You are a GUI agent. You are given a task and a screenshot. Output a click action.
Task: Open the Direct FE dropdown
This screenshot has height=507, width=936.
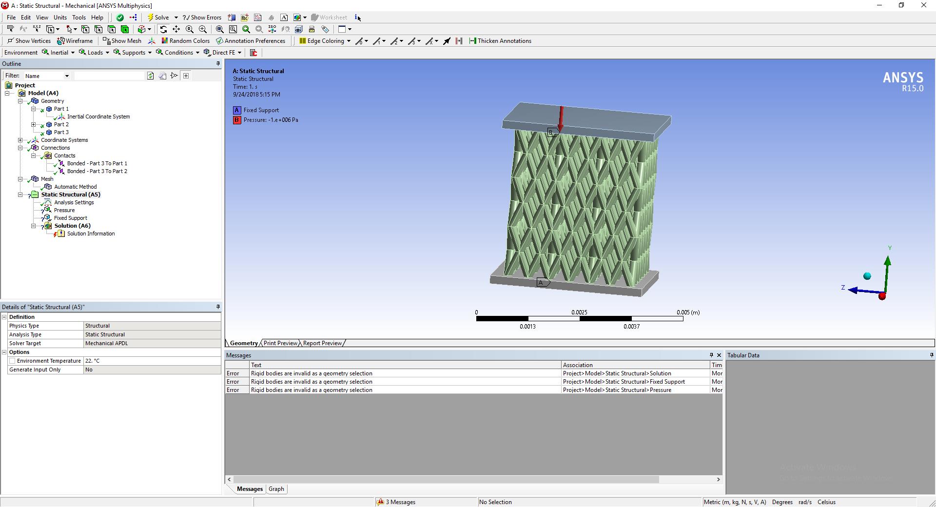click(223, 53)
